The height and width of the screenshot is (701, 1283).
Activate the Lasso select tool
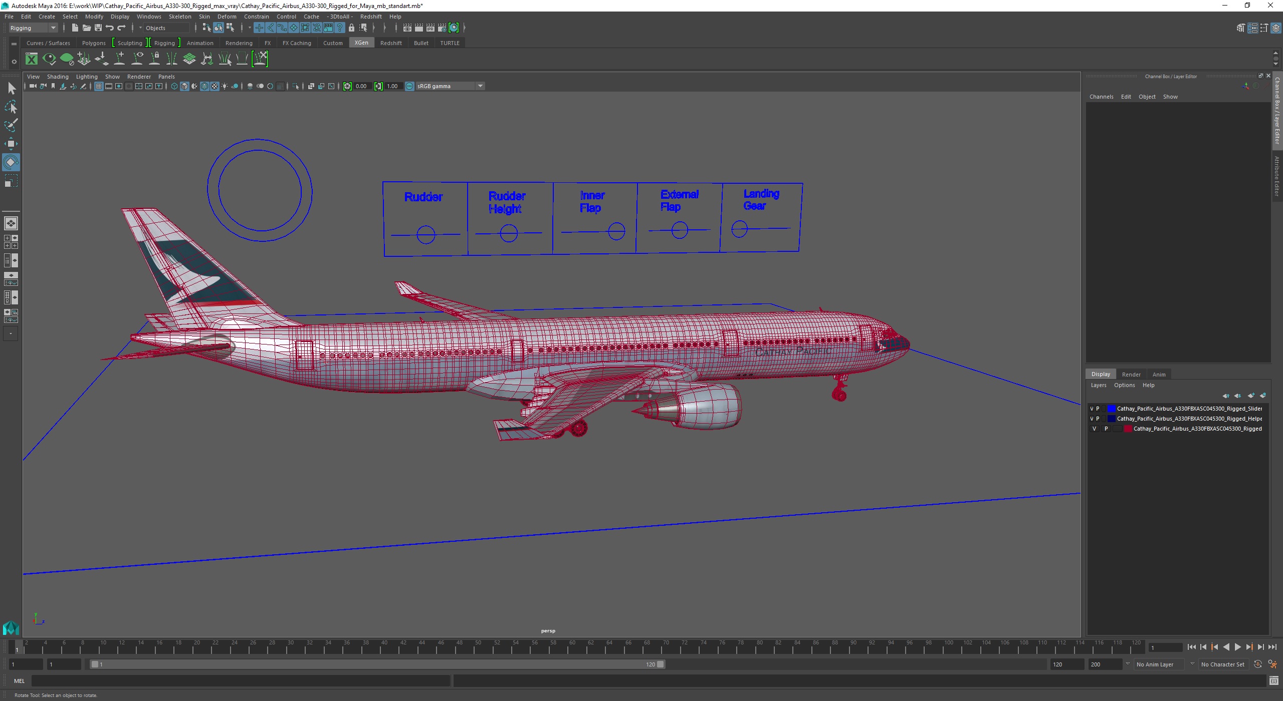[x=11, y=107]
